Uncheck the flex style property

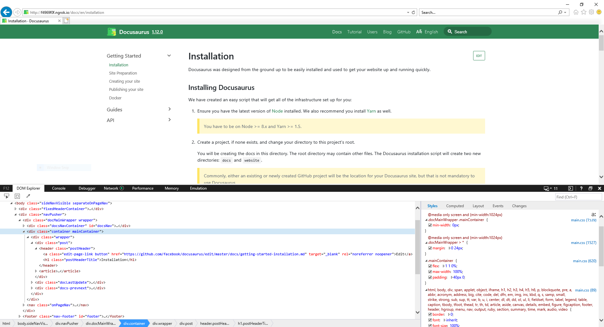point(430,266)
